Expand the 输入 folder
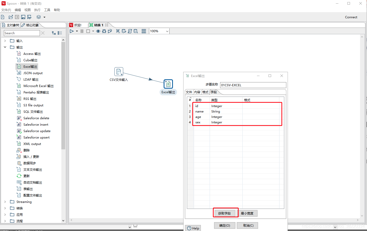This screenshot has width=367, height=231. (x=5, y=41)
